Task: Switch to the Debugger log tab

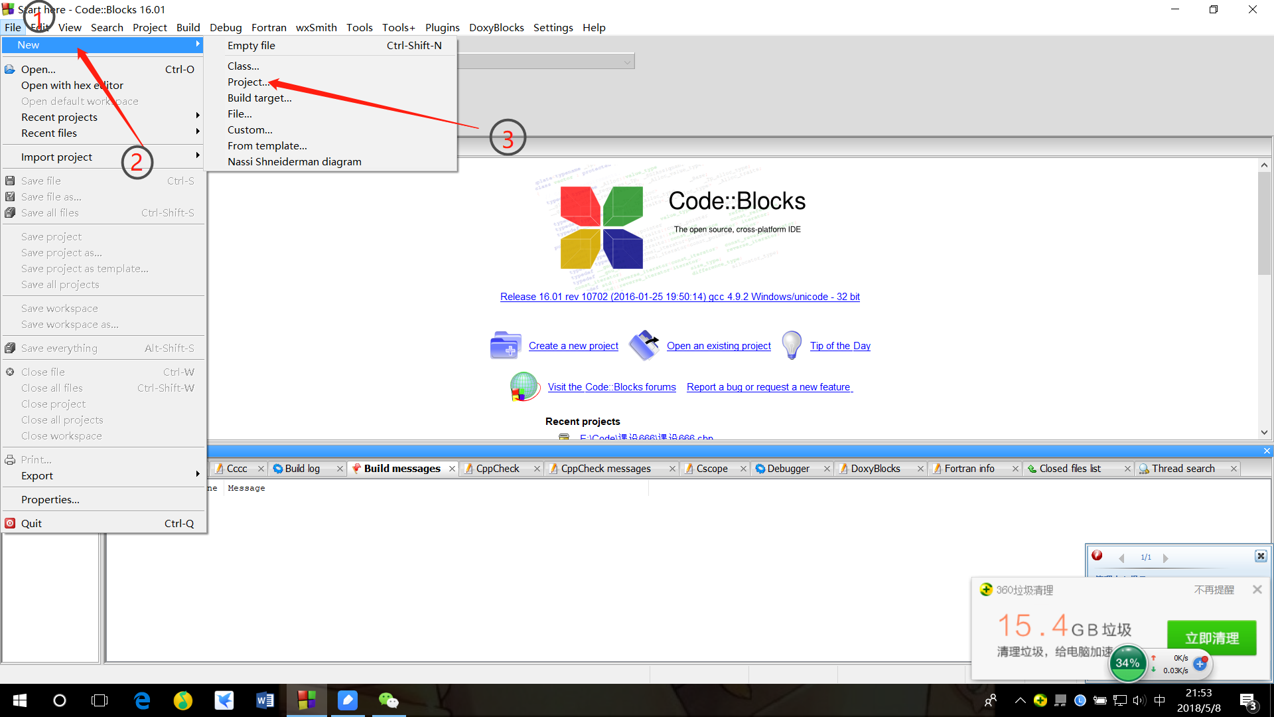Action: pos(788,469)
